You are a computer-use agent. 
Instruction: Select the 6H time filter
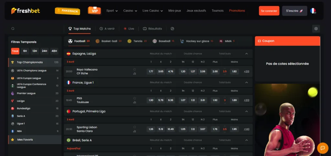point(25,51)
